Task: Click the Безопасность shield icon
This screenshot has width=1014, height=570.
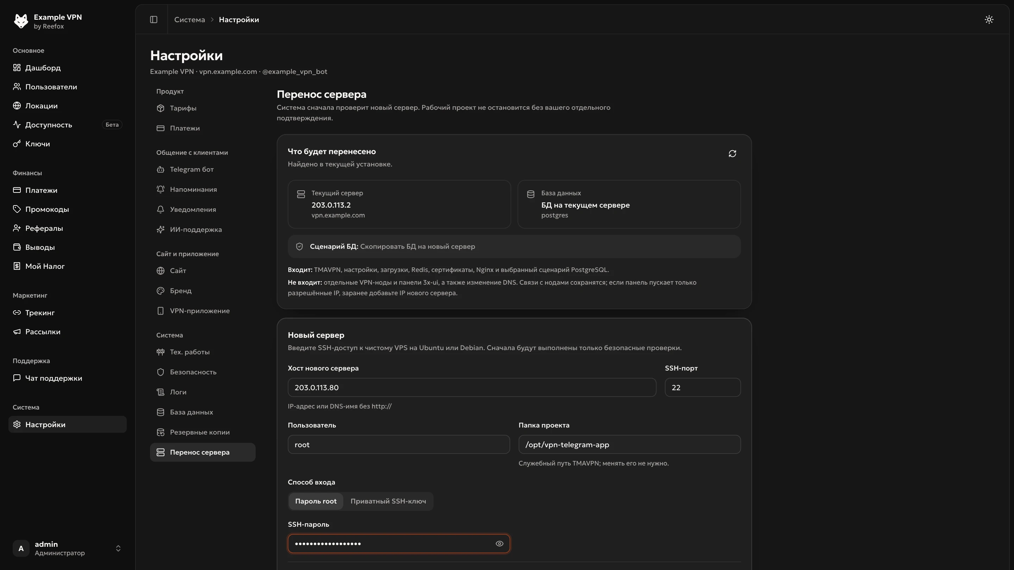Action: (160, 372)
